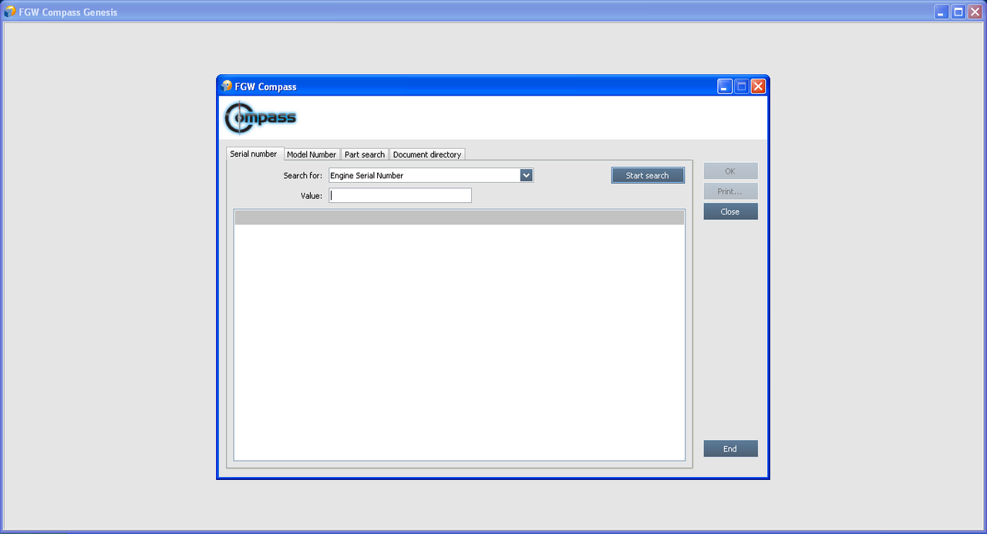Click the Close button in the side panel
The height and width of the screenshot is (534, 987).
pos(730,211)
